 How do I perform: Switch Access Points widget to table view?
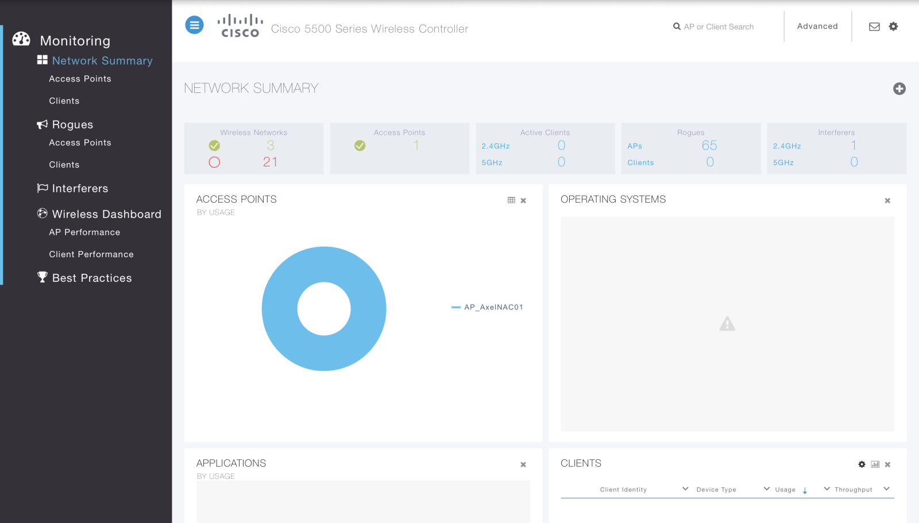tap(511, 200)
